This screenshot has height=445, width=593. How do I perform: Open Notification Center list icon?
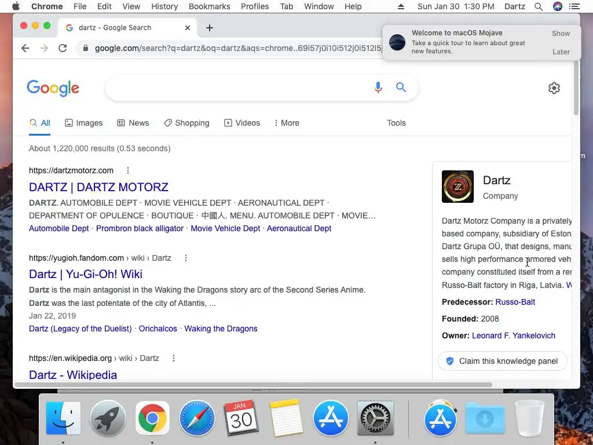574,6
